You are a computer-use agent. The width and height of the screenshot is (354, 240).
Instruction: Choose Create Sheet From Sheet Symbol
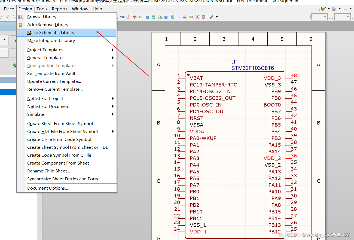pyautogui.click(x=67, y=124)
